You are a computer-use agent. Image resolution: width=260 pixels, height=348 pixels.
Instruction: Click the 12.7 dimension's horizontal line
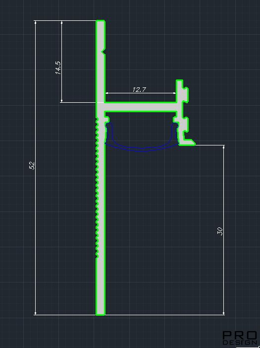tap(141, 93)
